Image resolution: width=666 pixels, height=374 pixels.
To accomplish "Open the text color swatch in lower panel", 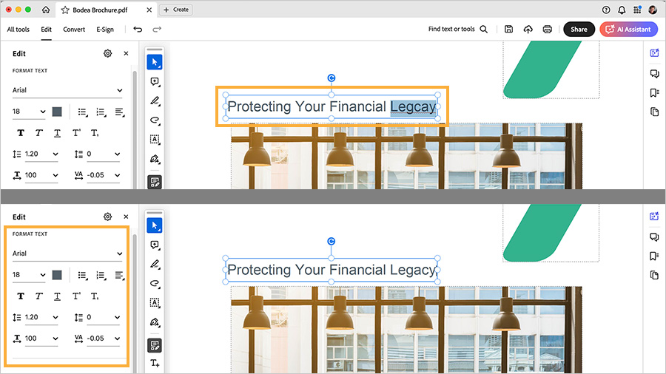I will tap(57, 275).
